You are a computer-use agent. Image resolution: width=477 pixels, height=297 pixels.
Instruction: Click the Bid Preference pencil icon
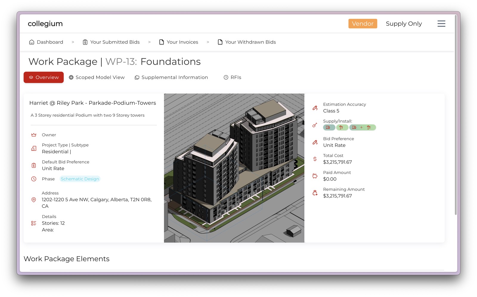tap(315, 142)
